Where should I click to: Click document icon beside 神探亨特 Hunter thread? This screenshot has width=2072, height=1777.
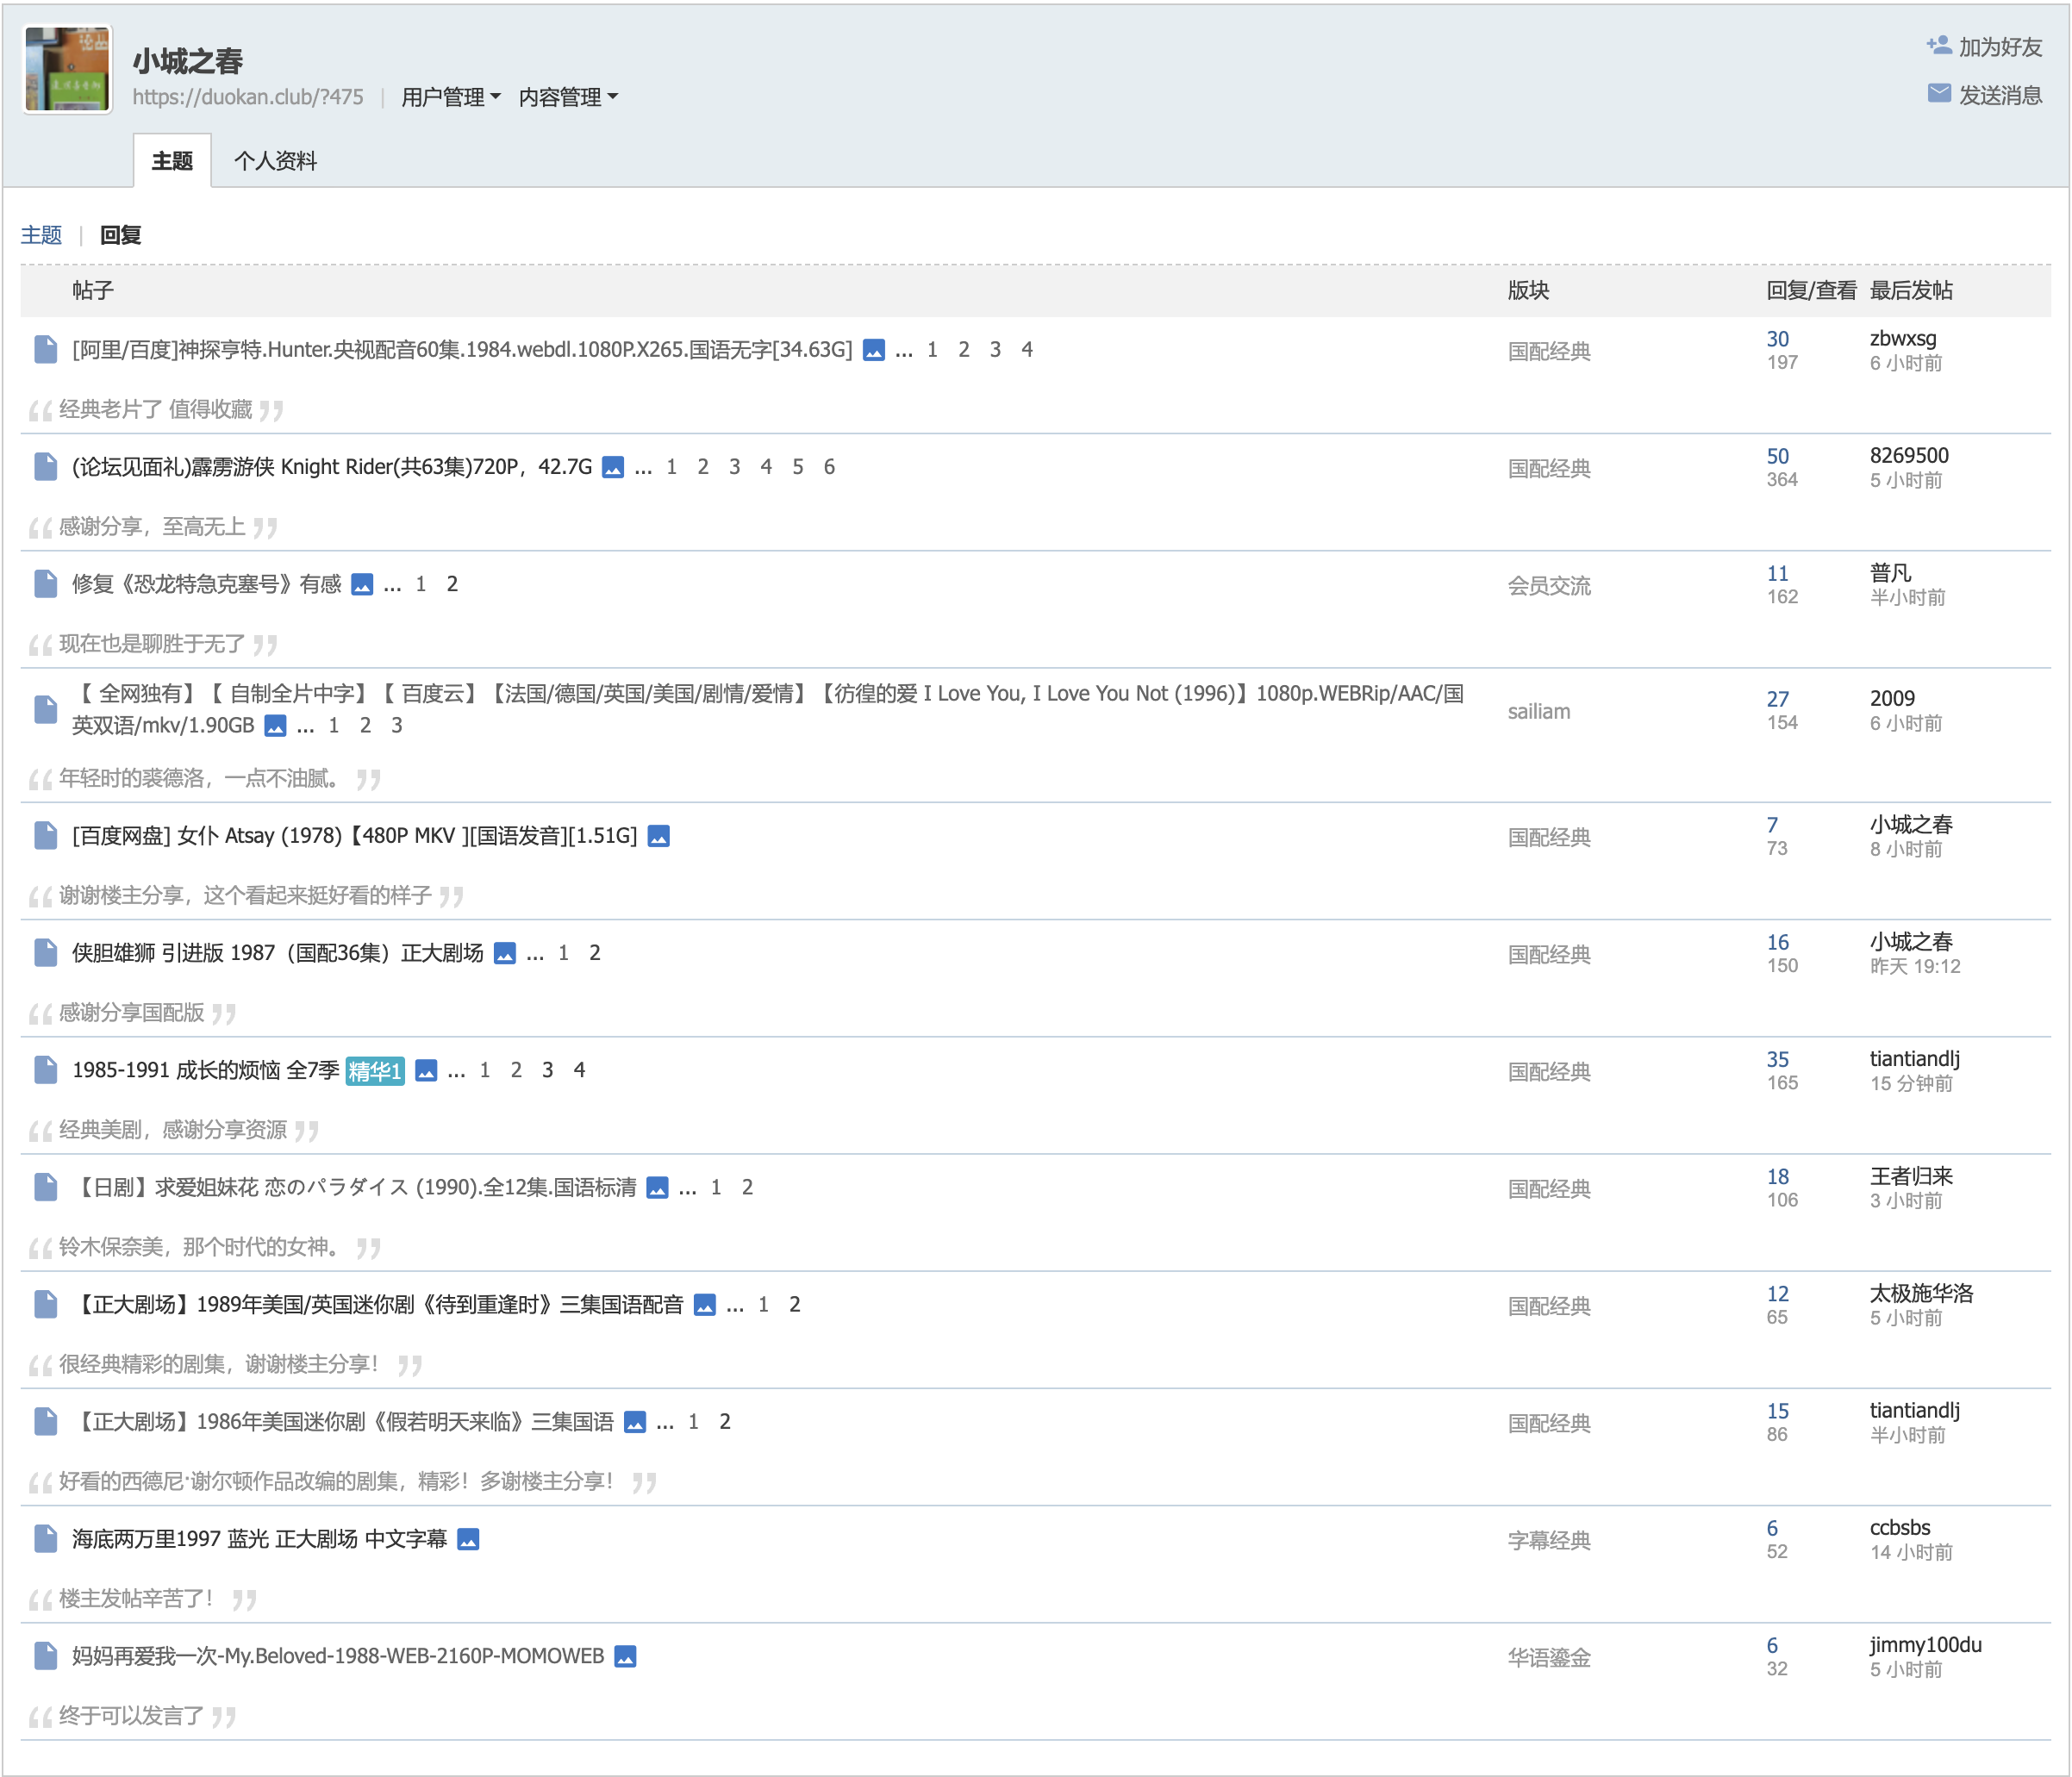[45, 349]
